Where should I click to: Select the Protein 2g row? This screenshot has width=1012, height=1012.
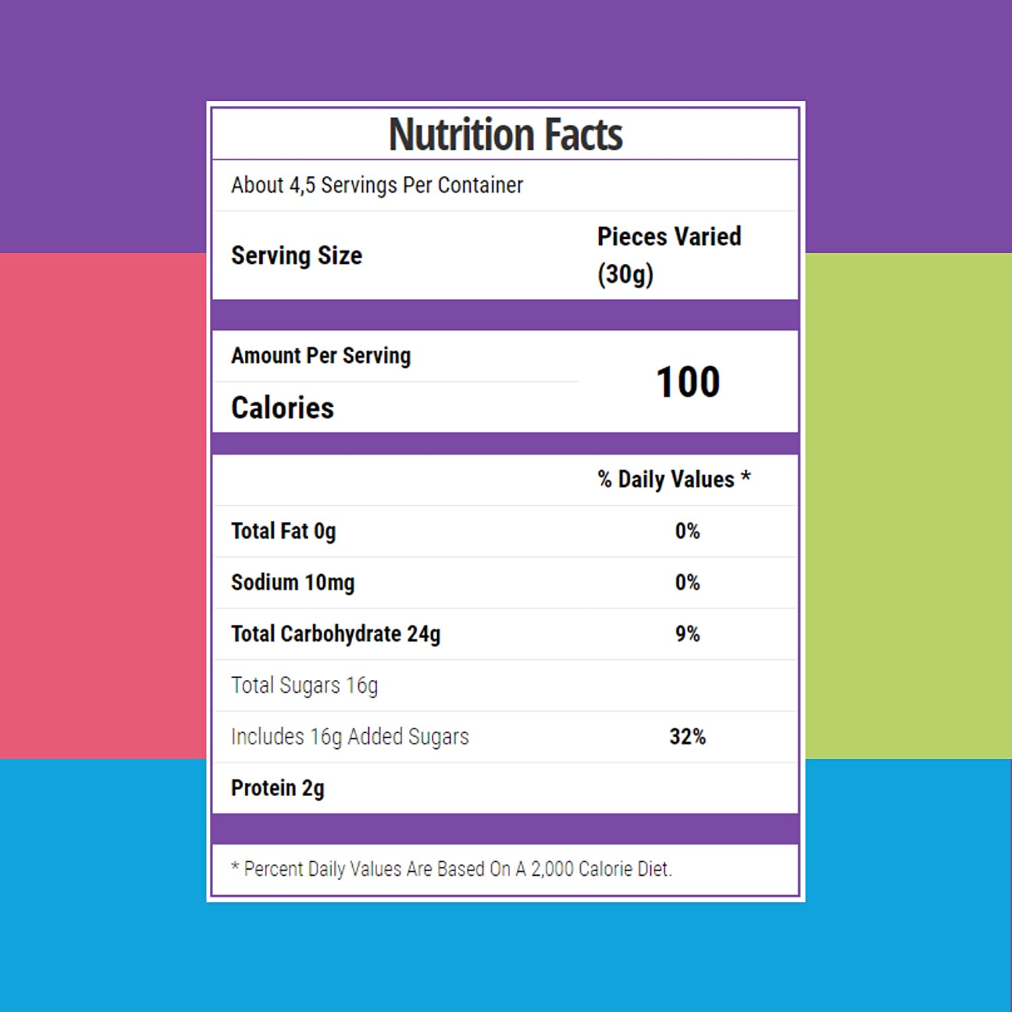(505, 788)
